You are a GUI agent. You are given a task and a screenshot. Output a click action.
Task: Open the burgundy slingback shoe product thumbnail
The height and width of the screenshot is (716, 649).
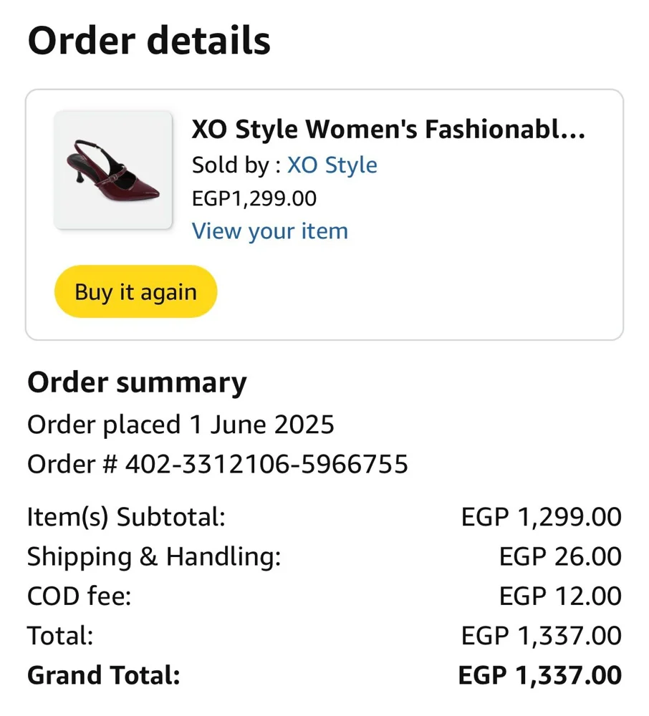point(113,170)
